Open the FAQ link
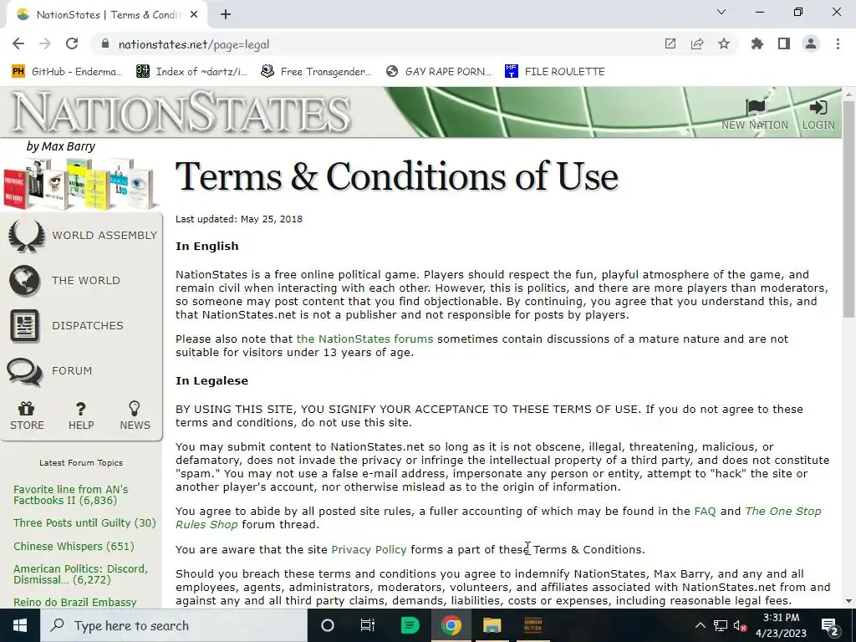 point(705,512)
